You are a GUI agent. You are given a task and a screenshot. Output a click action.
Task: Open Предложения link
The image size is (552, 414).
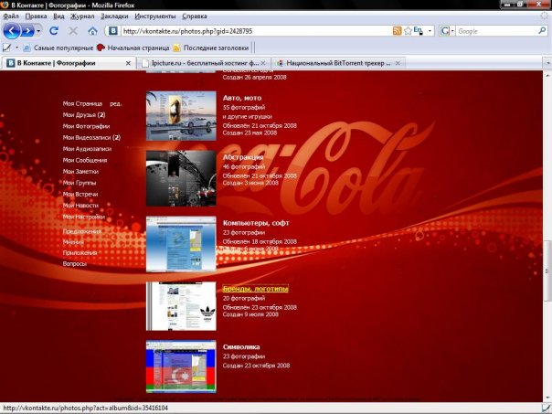click(82, 231)
